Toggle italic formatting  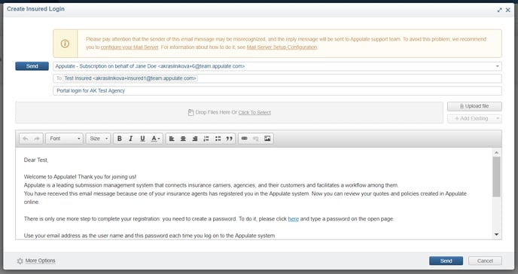[131, 139]
